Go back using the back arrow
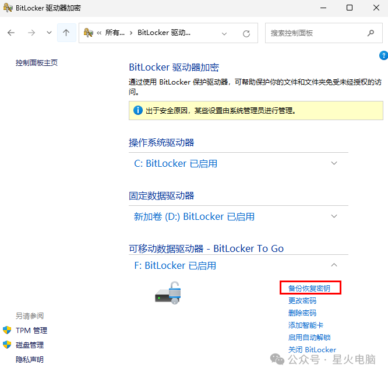The height and width of the screenshot is (375, 388). 11,33
